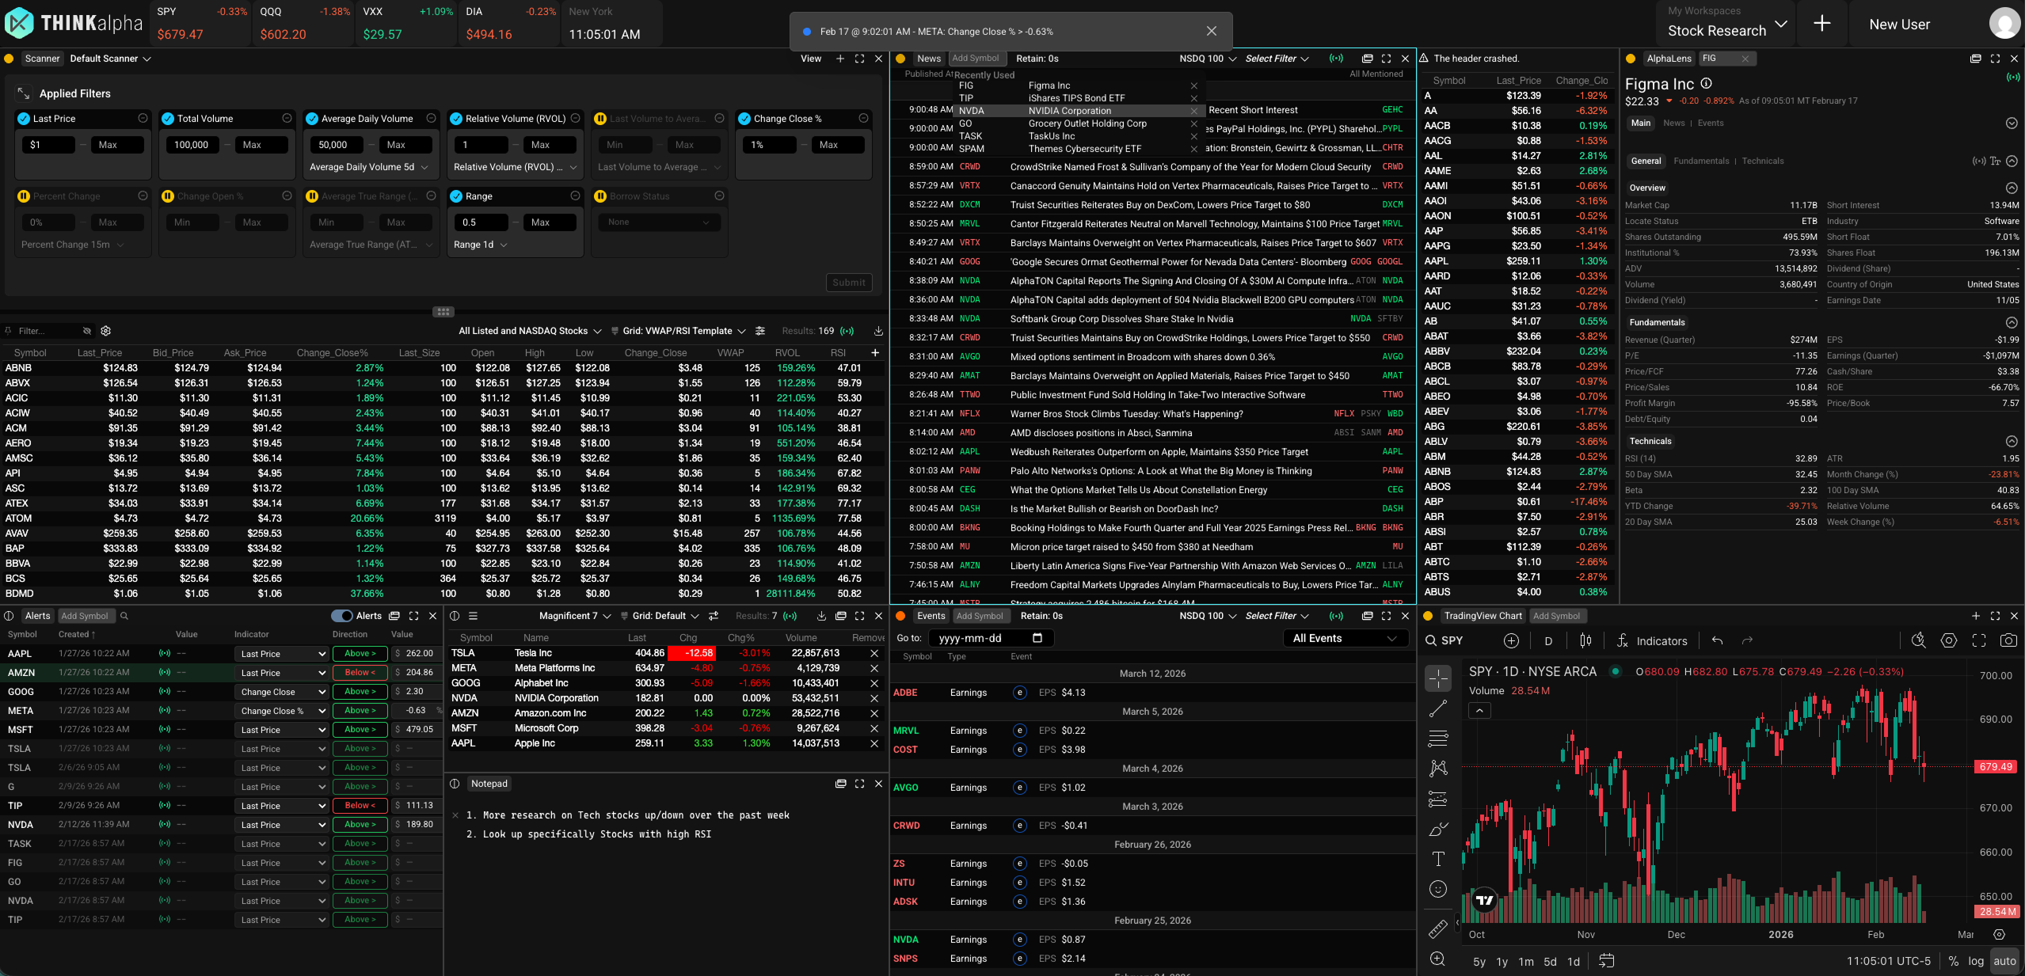2025x976 pixels.
Task: Select the brush drawing tool
Action: [1437, 829]
